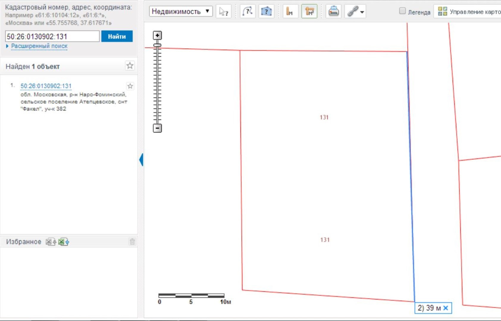Add result 50:26:0130902:131 to favorites with star

130,86
